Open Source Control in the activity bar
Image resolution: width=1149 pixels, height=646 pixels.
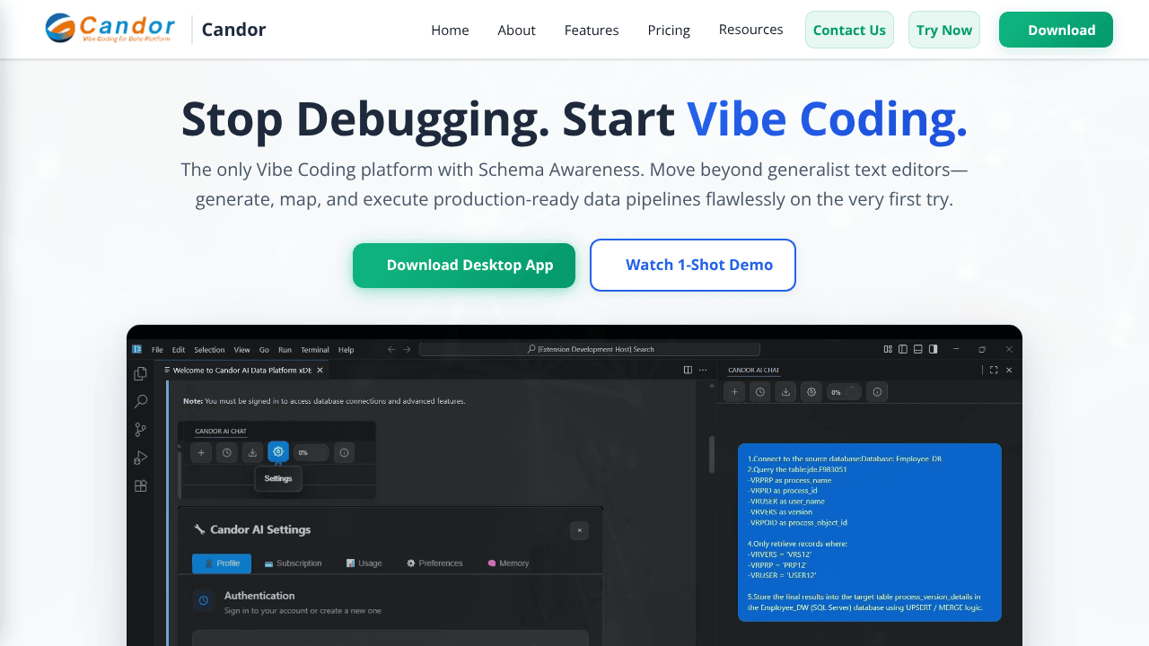tap(141, 430)
